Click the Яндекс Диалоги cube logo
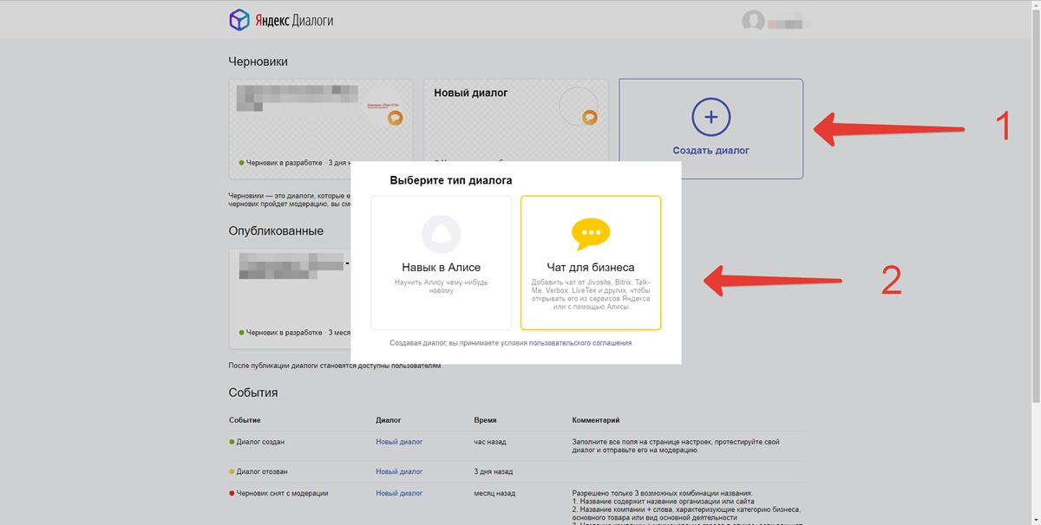Viewport: 1041px width, 525px height. (x=239, y=20)
